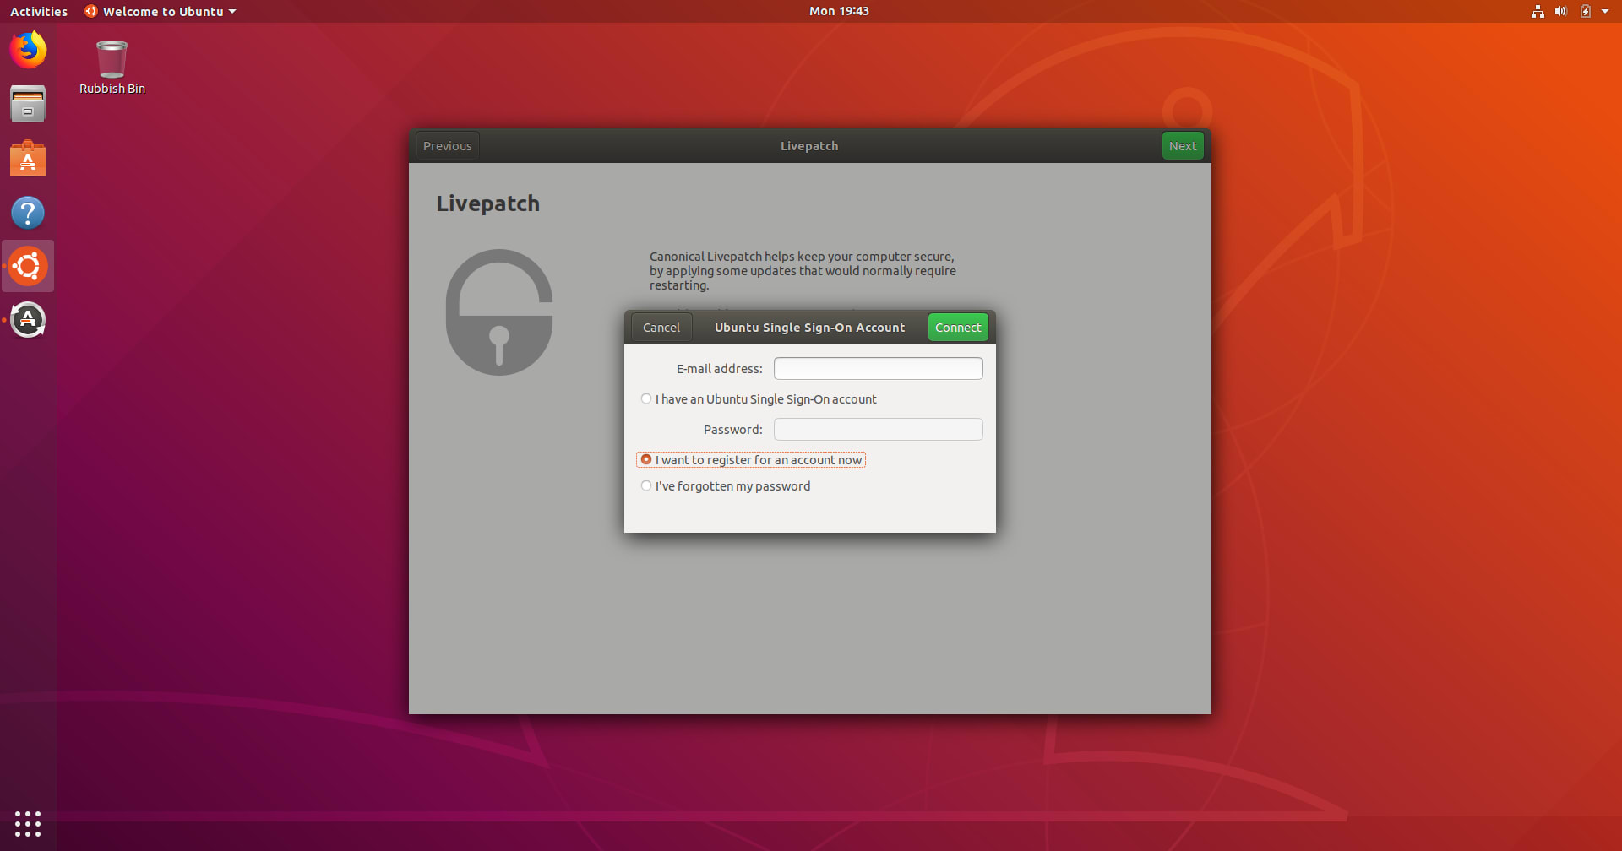Select I've forgotten my password option
Viewport: 1622px width, 851px height.
[726, 486]
